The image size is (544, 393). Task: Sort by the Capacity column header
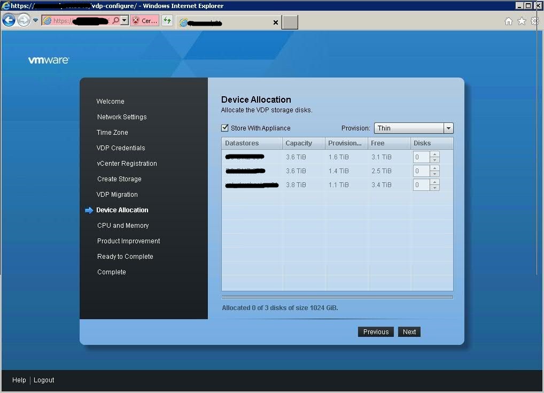(304, 143)
